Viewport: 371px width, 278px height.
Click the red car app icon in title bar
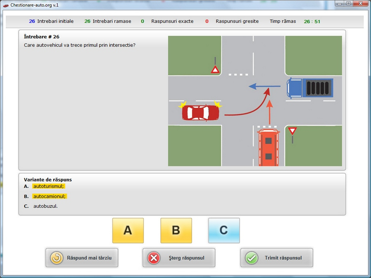coord(6,5)
